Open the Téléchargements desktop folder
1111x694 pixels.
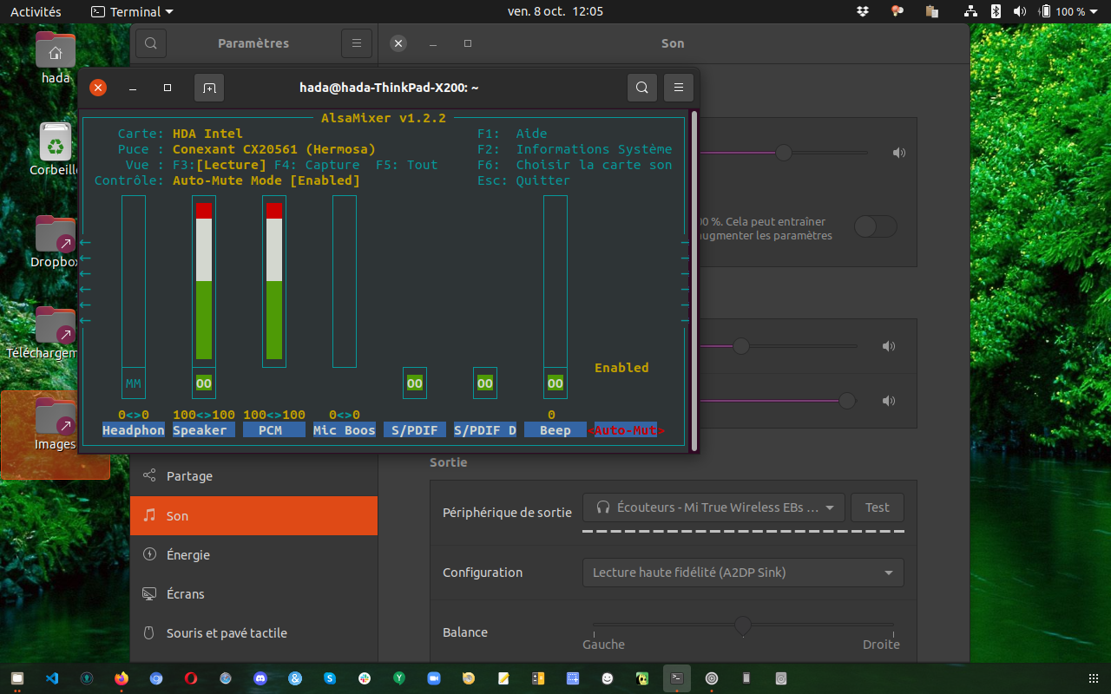[x=56, y=333]
